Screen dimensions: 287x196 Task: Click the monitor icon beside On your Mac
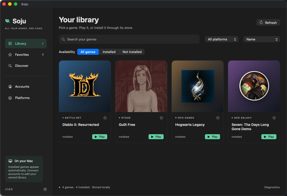[10, 161]
